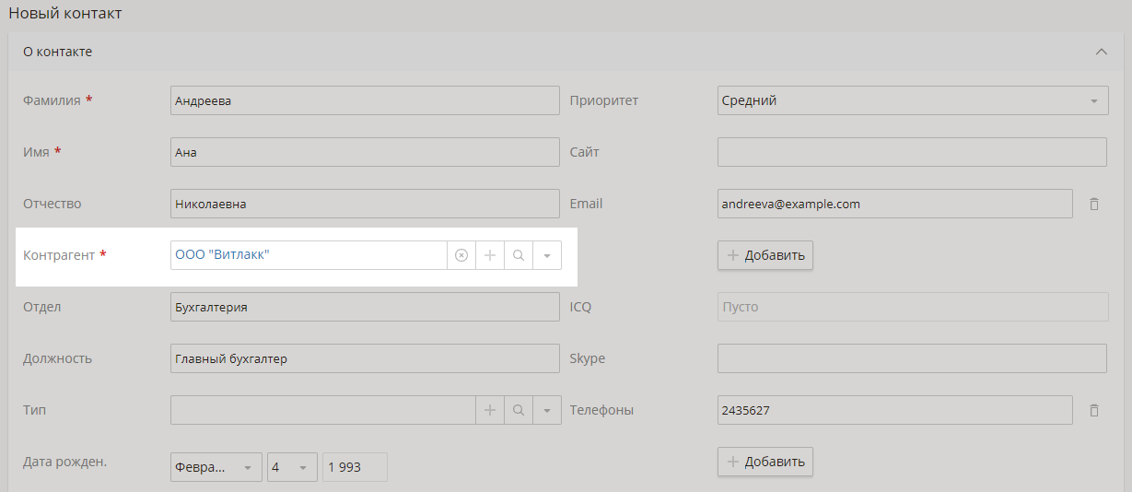Click the empty Skype field
The height and width of the screenshot is (492, 1132).
(x=912, y=358)
